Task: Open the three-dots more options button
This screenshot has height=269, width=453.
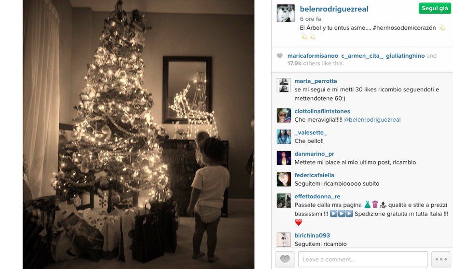Action: (x=441, y=259)
